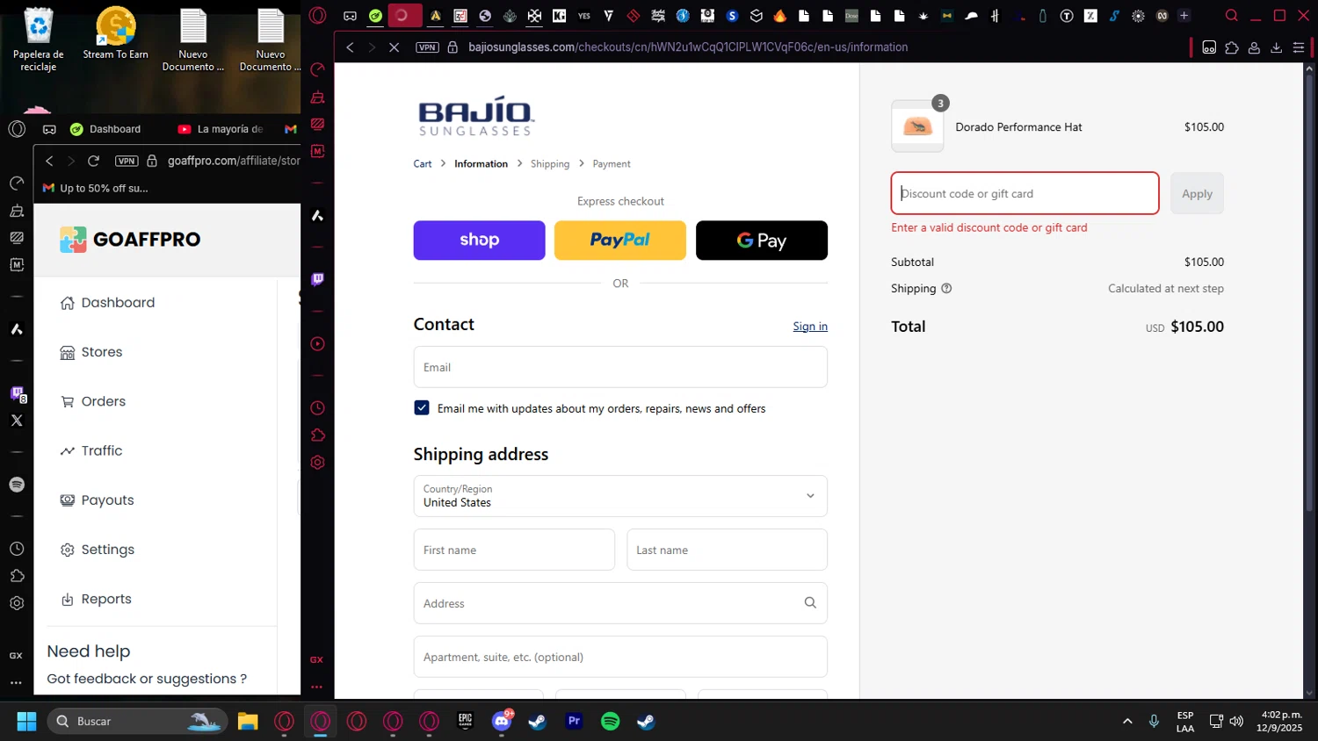Open Spotify in the GoAffPro window's sidebar

click(x=17, y=485)
